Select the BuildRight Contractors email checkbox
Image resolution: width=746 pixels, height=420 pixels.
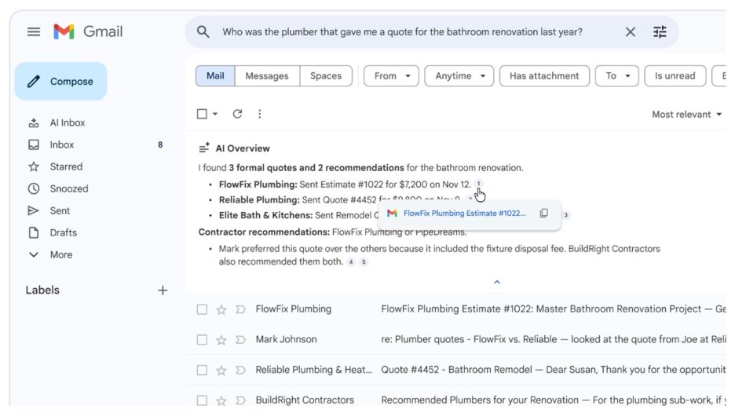coord(202,400)
